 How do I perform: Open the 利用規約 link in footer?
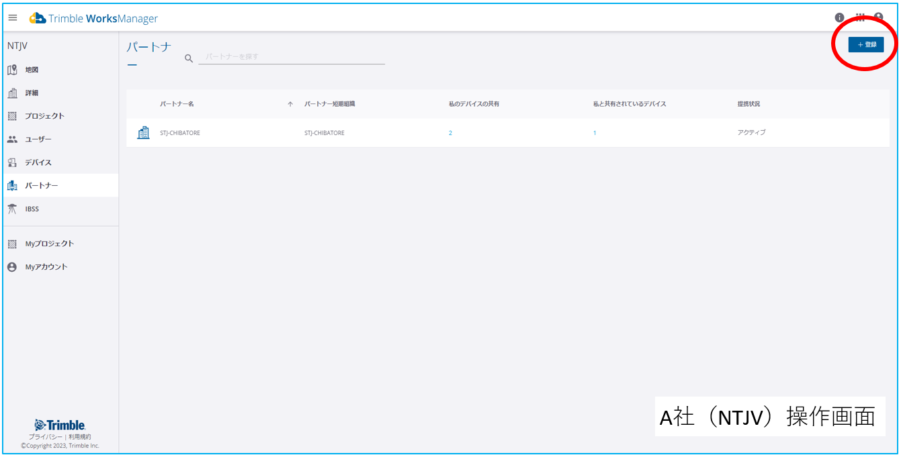pos(79,437)
